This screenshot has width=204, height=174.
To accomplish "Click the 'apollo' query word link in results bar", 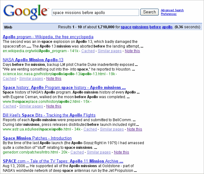I will (x=167, y=27).
